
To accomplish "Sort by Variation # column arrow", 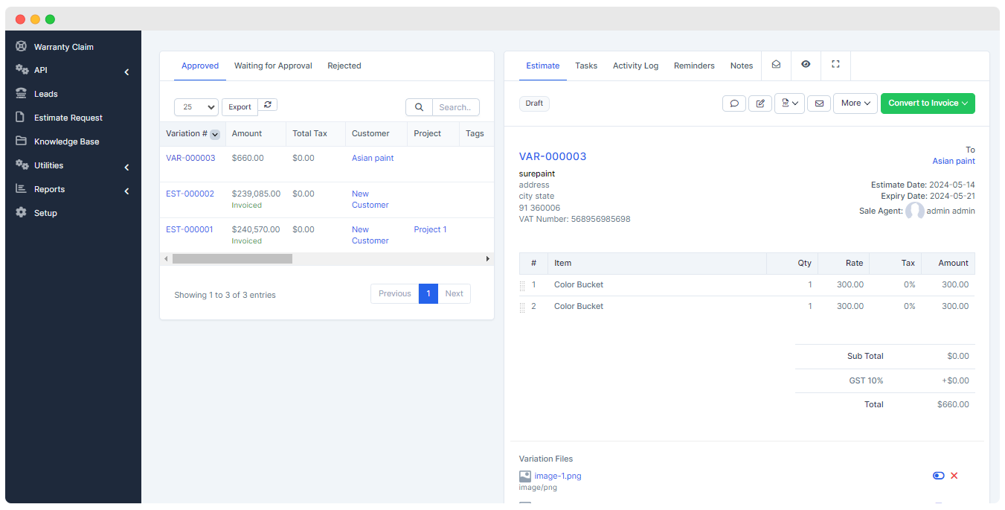I will (215, 135).
